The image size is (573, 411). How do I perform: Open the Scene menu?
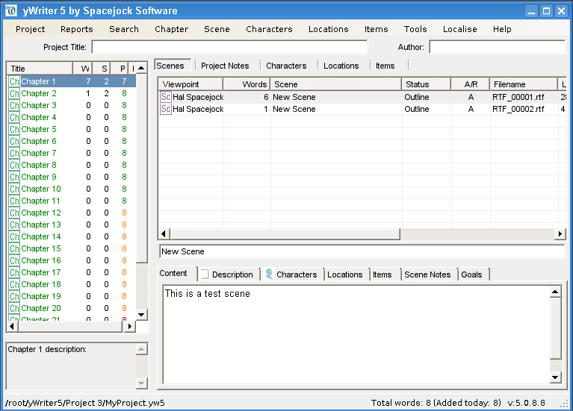[x=217, y=29]
